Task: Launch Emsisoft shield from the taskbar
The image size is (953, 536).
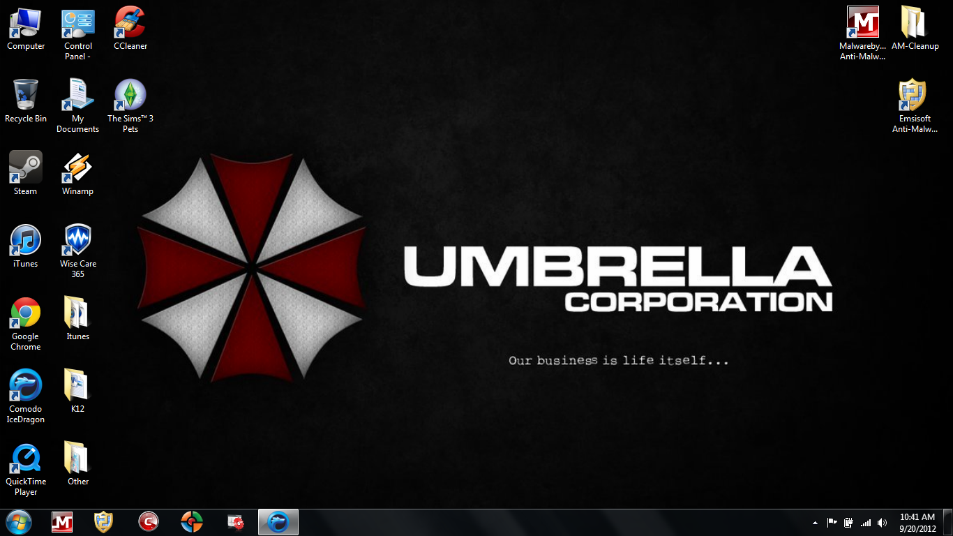Action: [103, 522]
